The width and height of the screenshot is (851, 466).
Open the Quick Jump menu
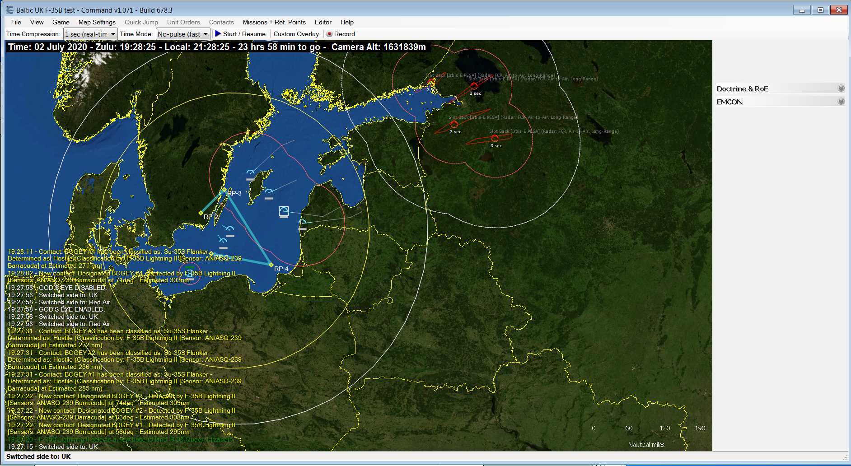[141, 22]
